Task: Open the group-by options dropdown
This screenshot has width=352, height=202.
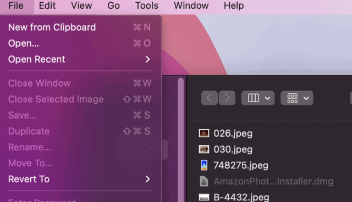Action: (x=297, y=98)
